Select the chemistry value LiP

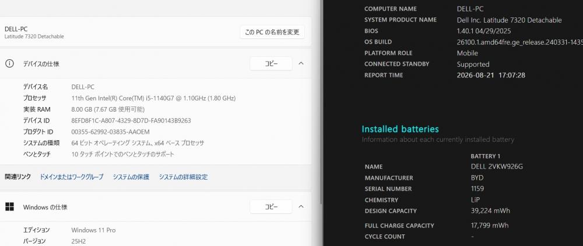pos(475,199)
